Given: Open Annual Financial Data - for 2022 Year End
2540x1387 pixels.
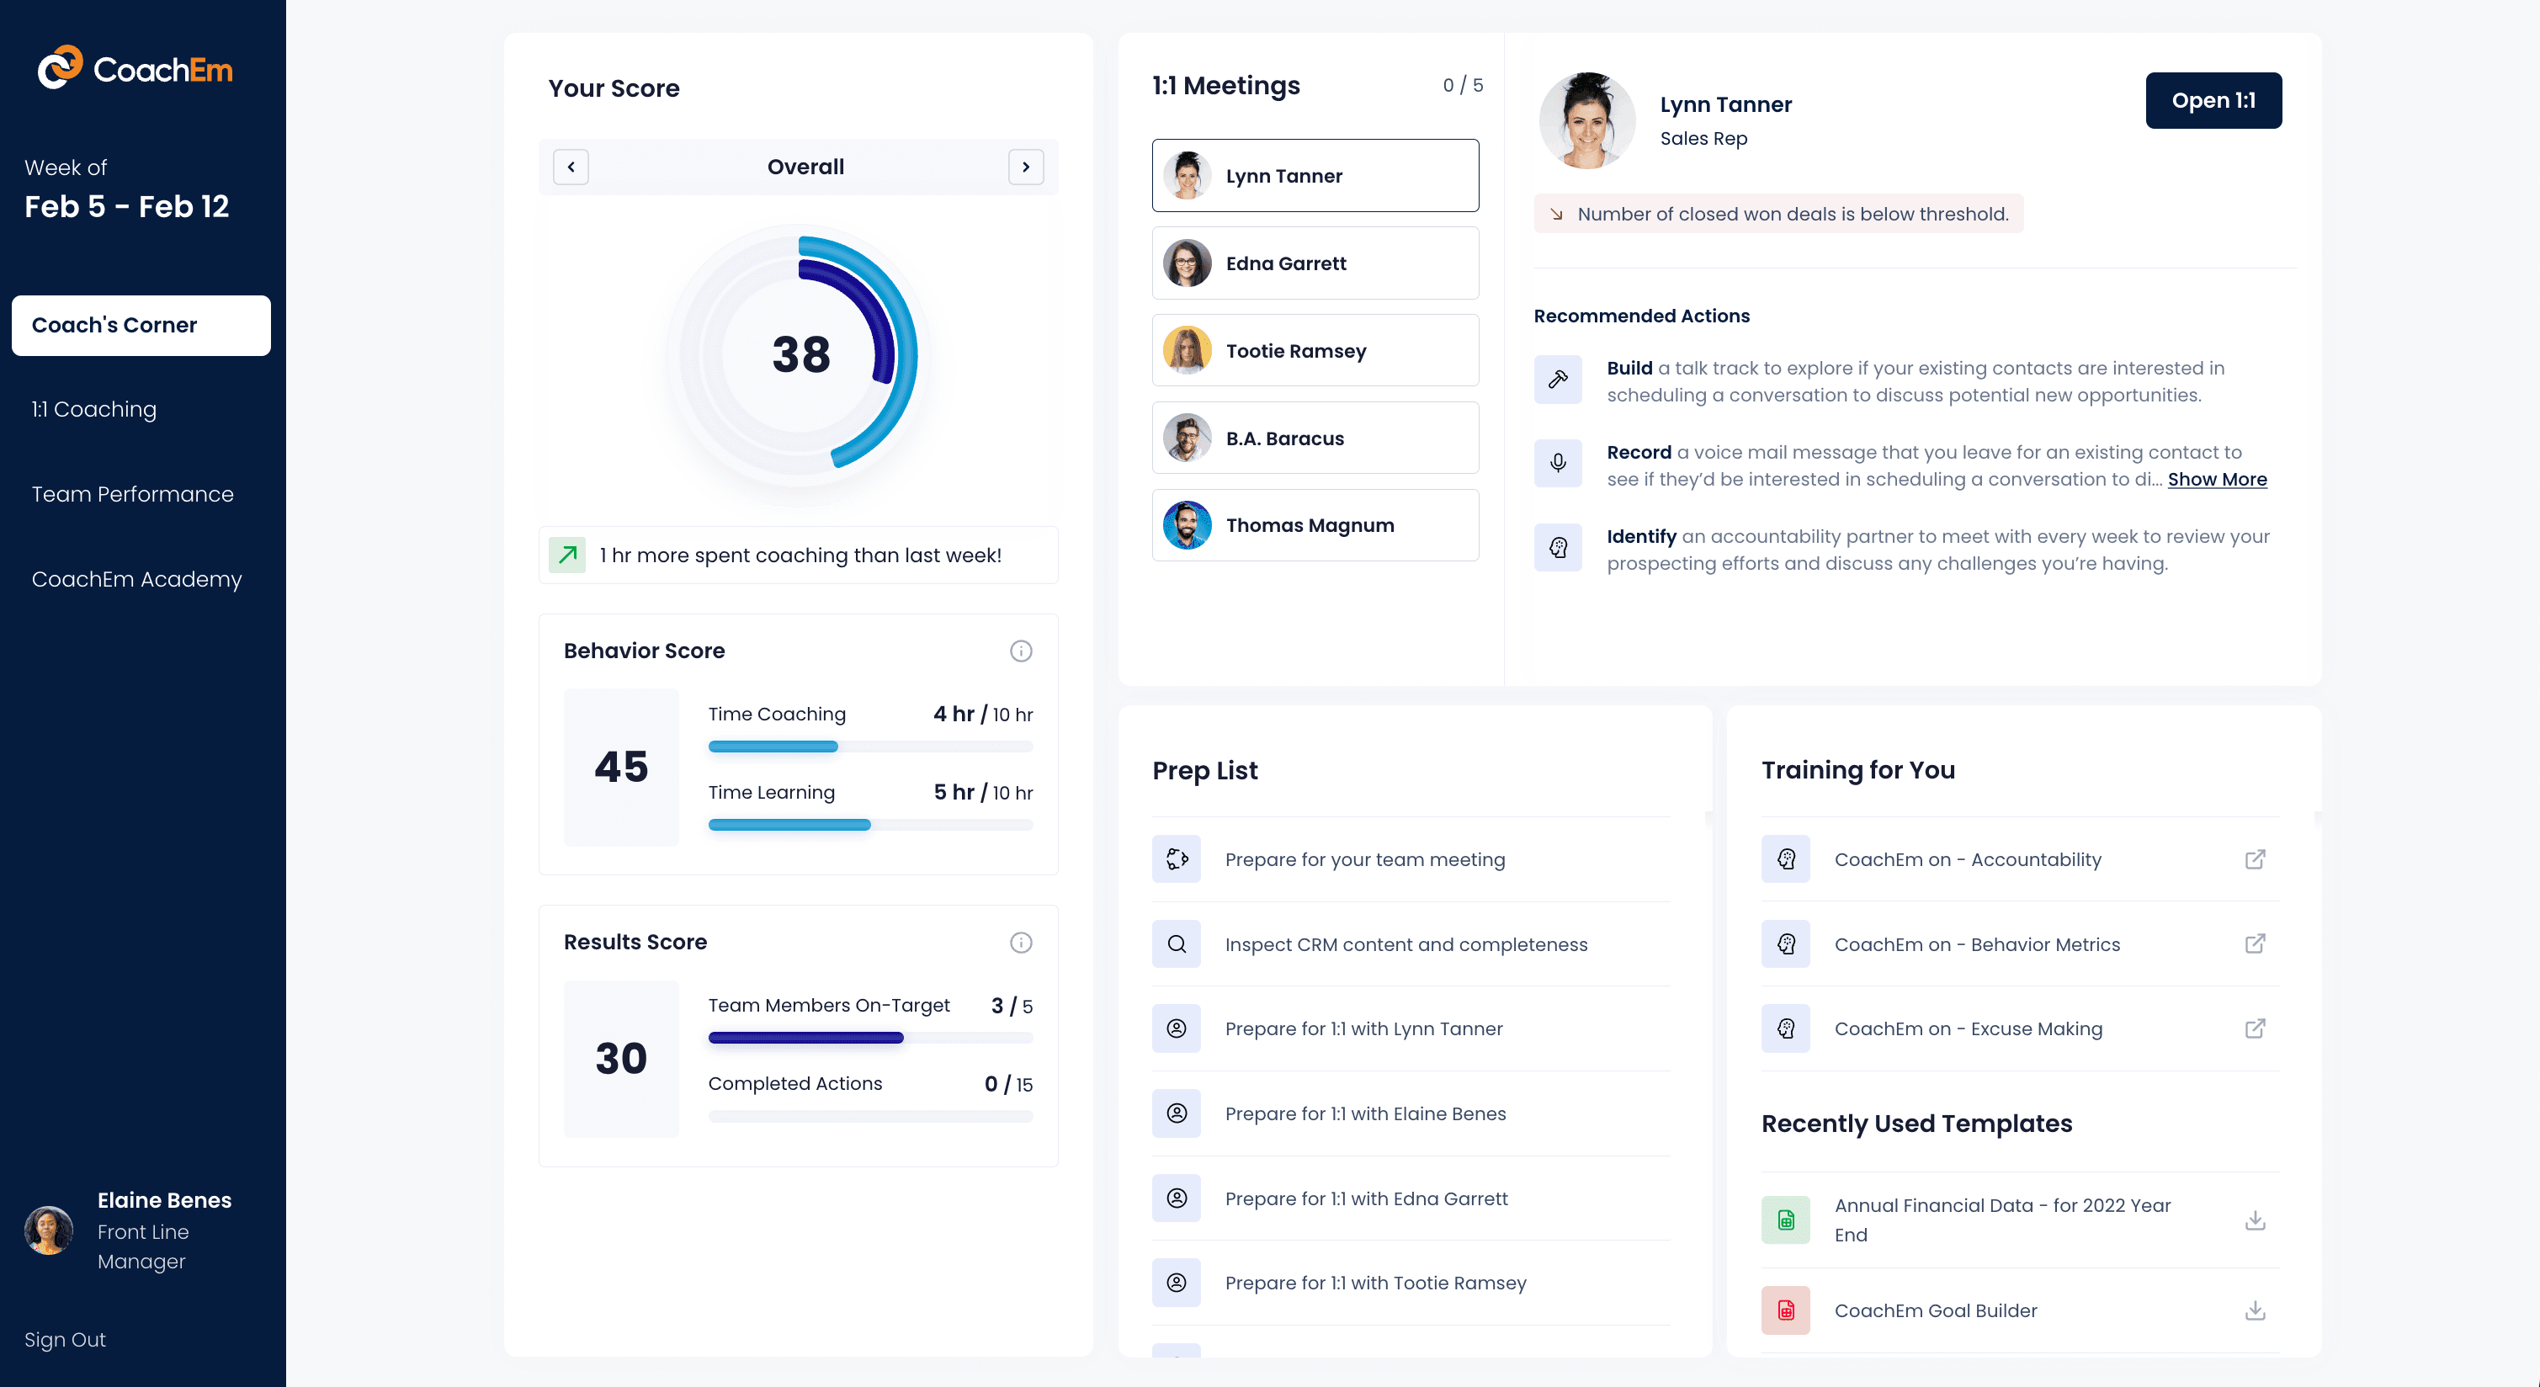Looking at the screenshot, I should (x=2021, y=1220).
